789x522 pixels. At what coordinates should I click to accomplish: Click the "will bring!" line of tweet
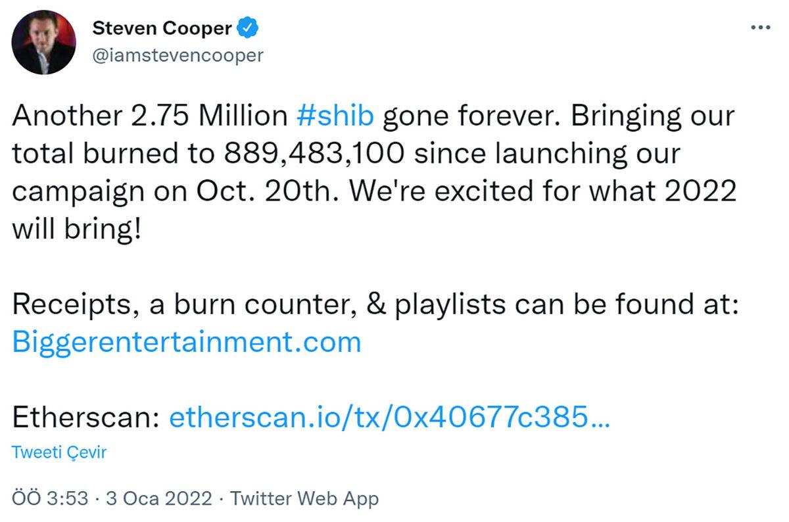tap(76, 229)
